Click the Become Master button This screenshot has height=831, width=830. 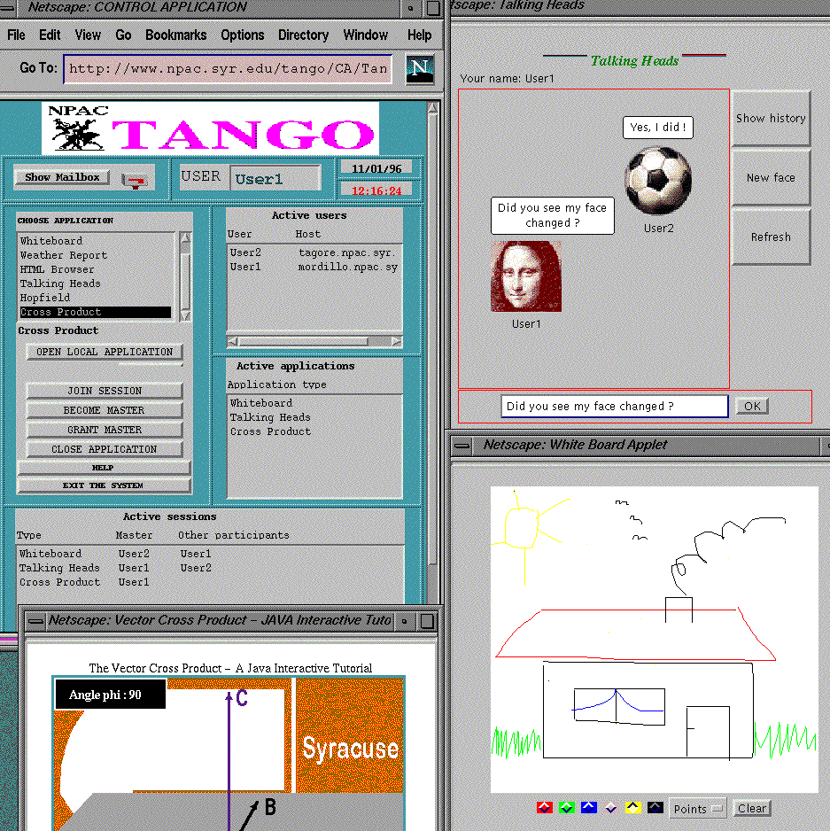tap(105, 411)
